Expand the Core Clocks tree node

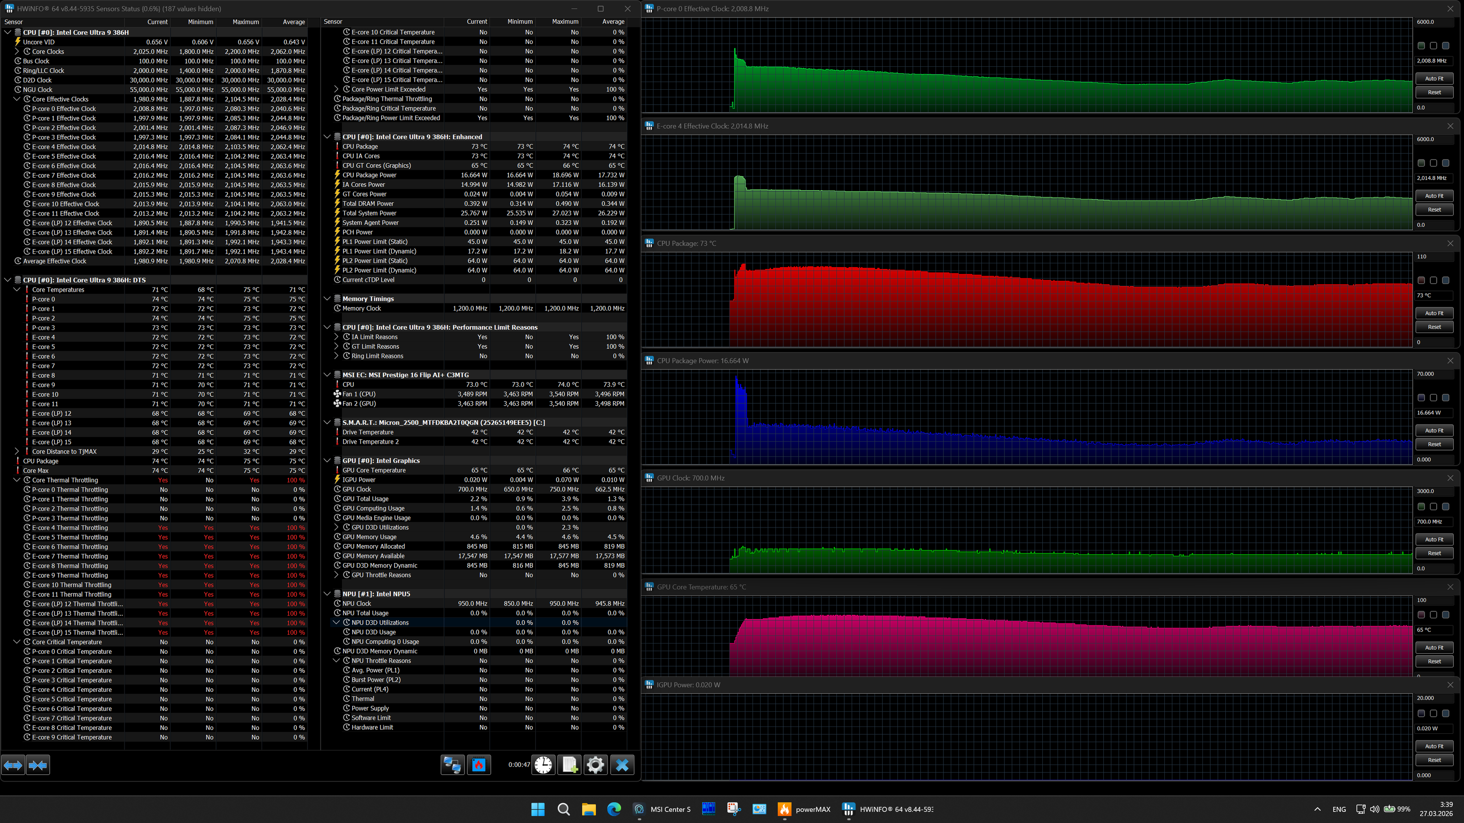[x=17, y=51]
